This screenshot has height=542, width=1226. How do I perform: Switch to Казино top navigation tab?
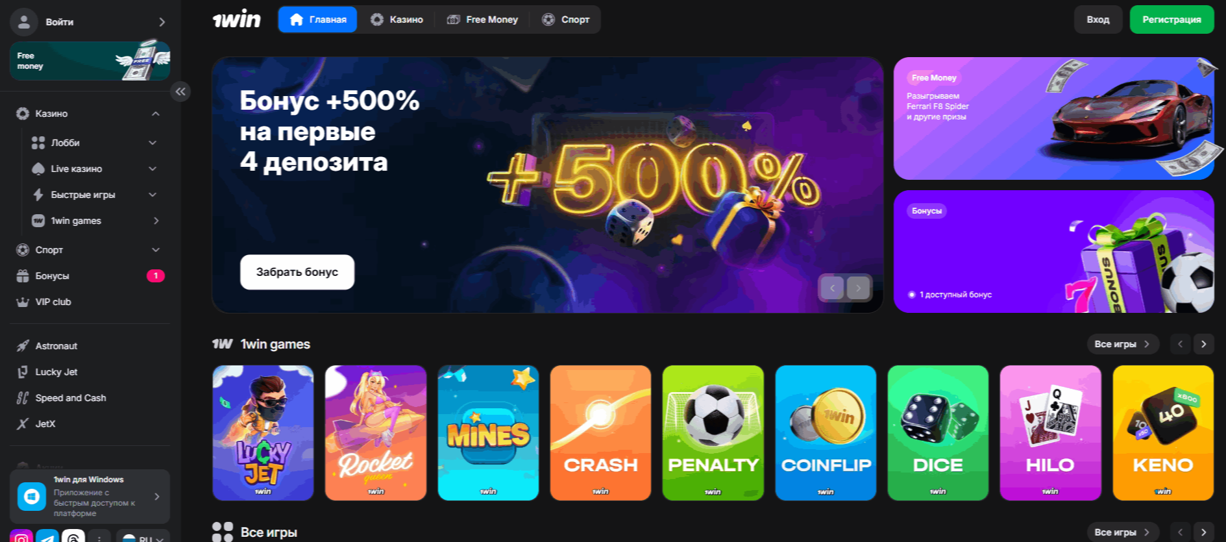tap(397, 19)
